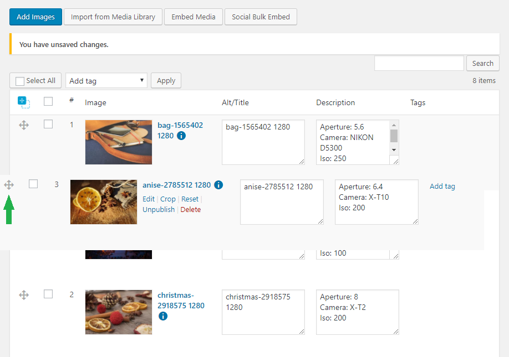Click the Image column header
The height and width of the screenshot is (357, 509).
[95, 103]
